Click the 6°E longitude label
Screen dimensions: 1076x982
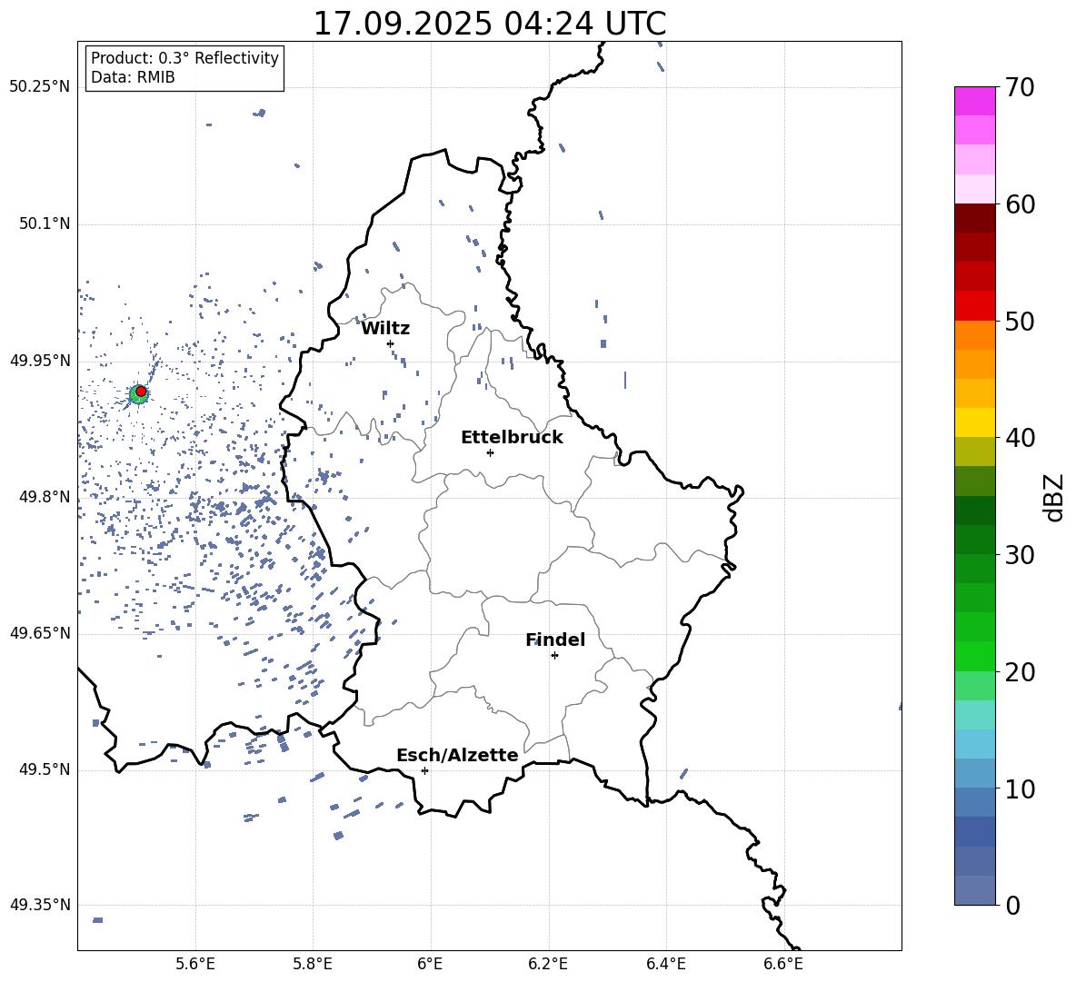point(430,964)
